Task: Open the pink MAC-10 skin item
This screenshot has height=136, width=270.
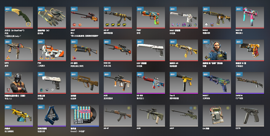Action: point(250,17)
